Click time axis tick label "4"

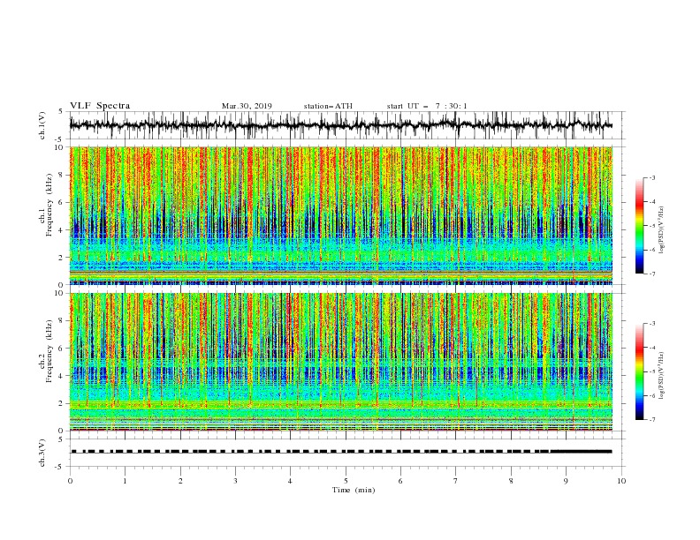tap(291, 481)
